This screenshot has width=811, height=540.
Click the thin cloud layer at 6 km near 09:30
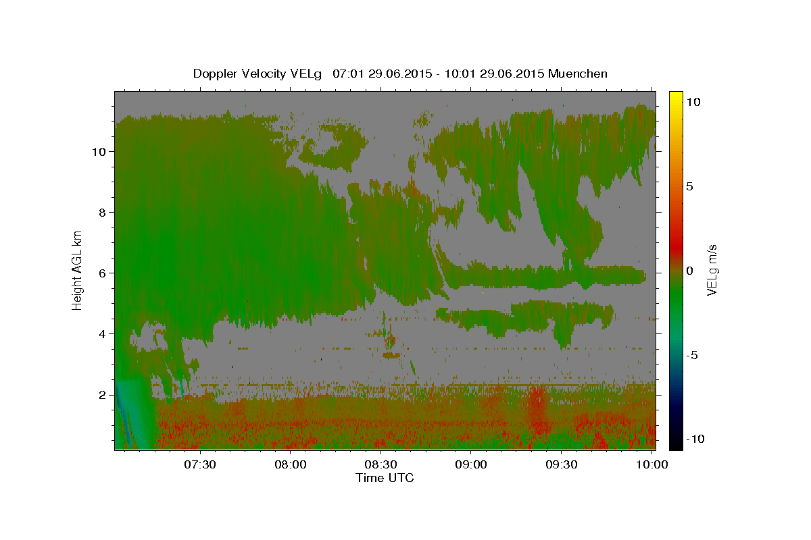(x=547, y=276)
